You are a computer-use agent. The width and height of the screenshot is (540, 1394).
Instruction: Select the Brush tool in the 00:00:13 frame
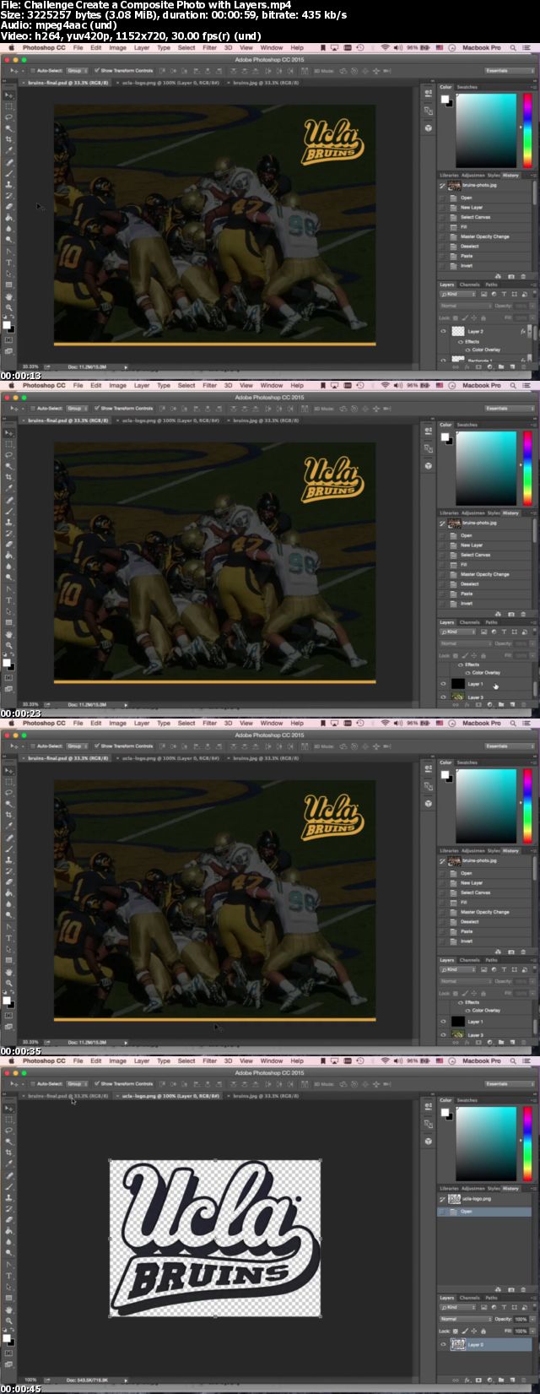(x=9, y=173)
